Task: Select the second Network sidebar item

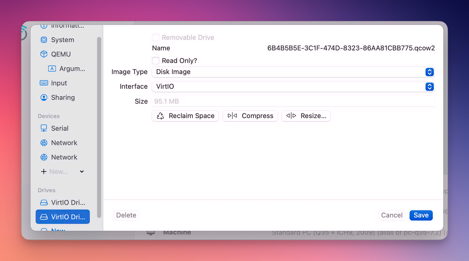Action: pyautogui.click(x=64, y=157)
